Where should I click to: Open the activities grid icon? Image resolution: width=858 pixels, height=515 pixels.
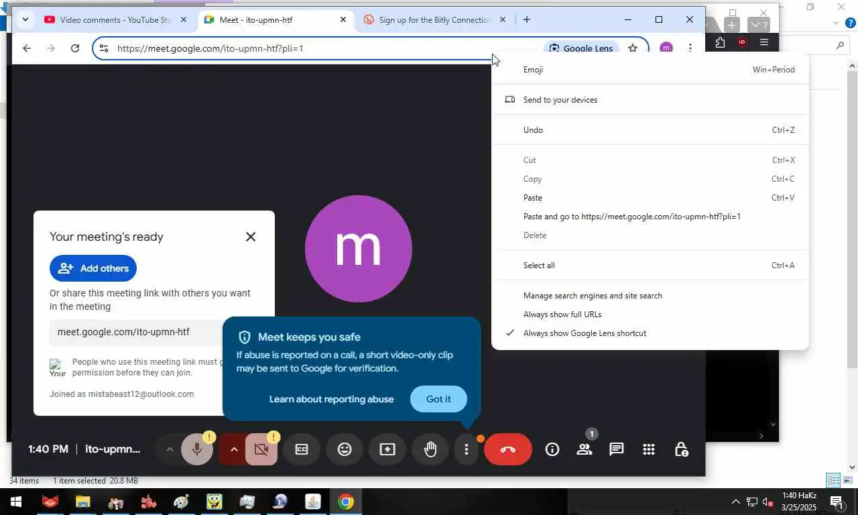pos(649,449)
